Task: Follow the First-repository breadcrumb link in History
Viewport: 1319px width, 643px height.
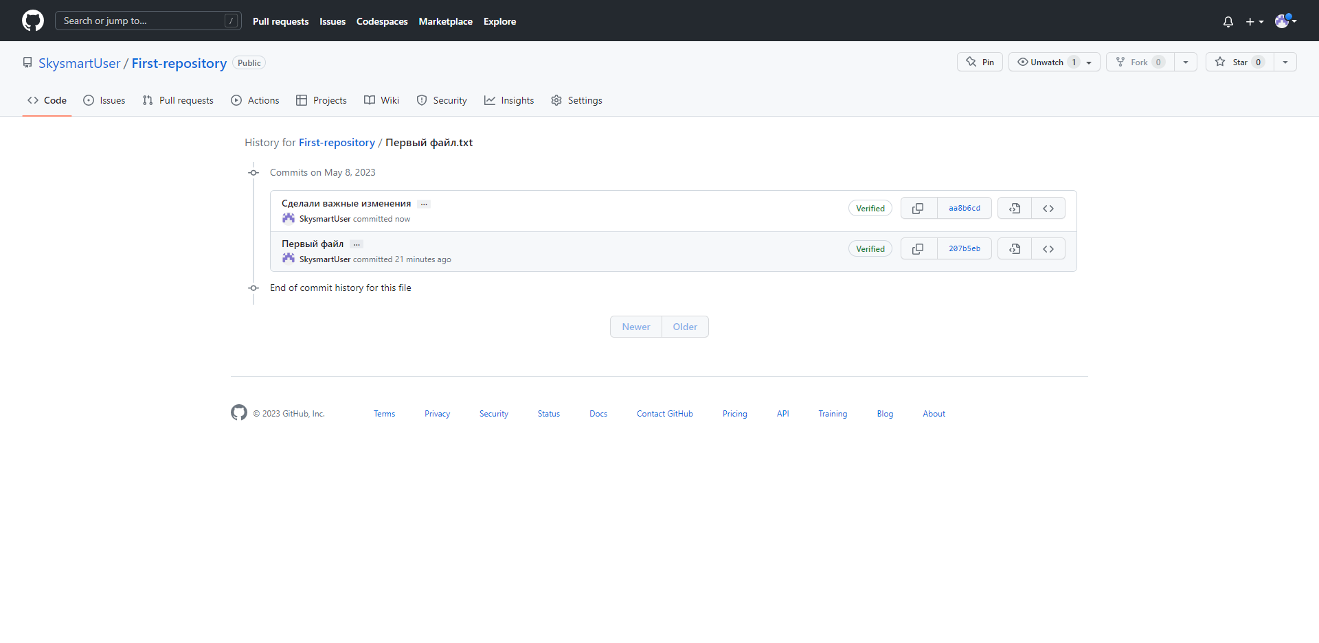Action: pos(337,143)
